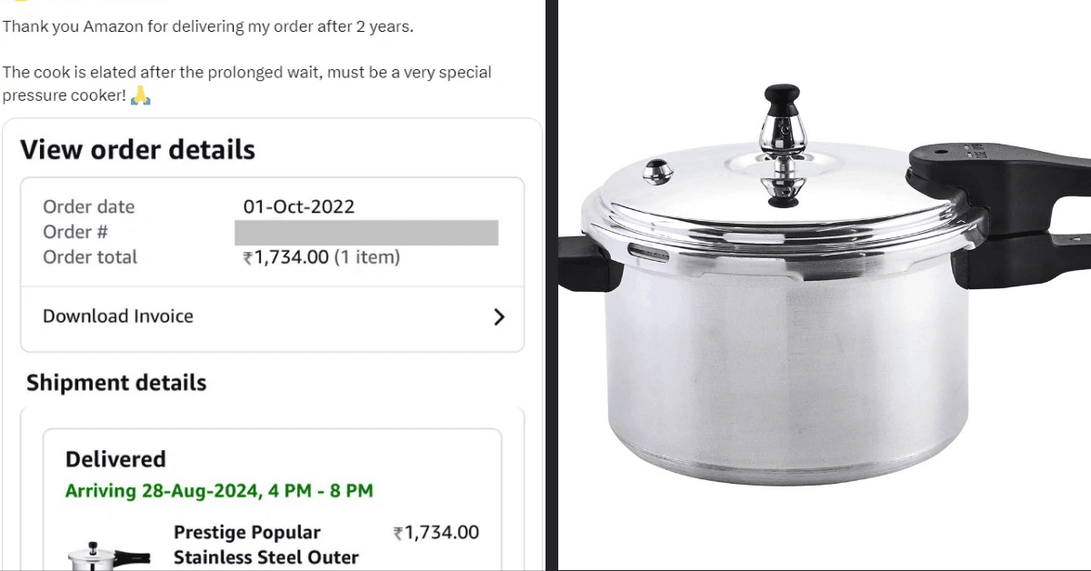Click the "Thank you Amazon" post text
1091x571 pixels.
(207, 26)
